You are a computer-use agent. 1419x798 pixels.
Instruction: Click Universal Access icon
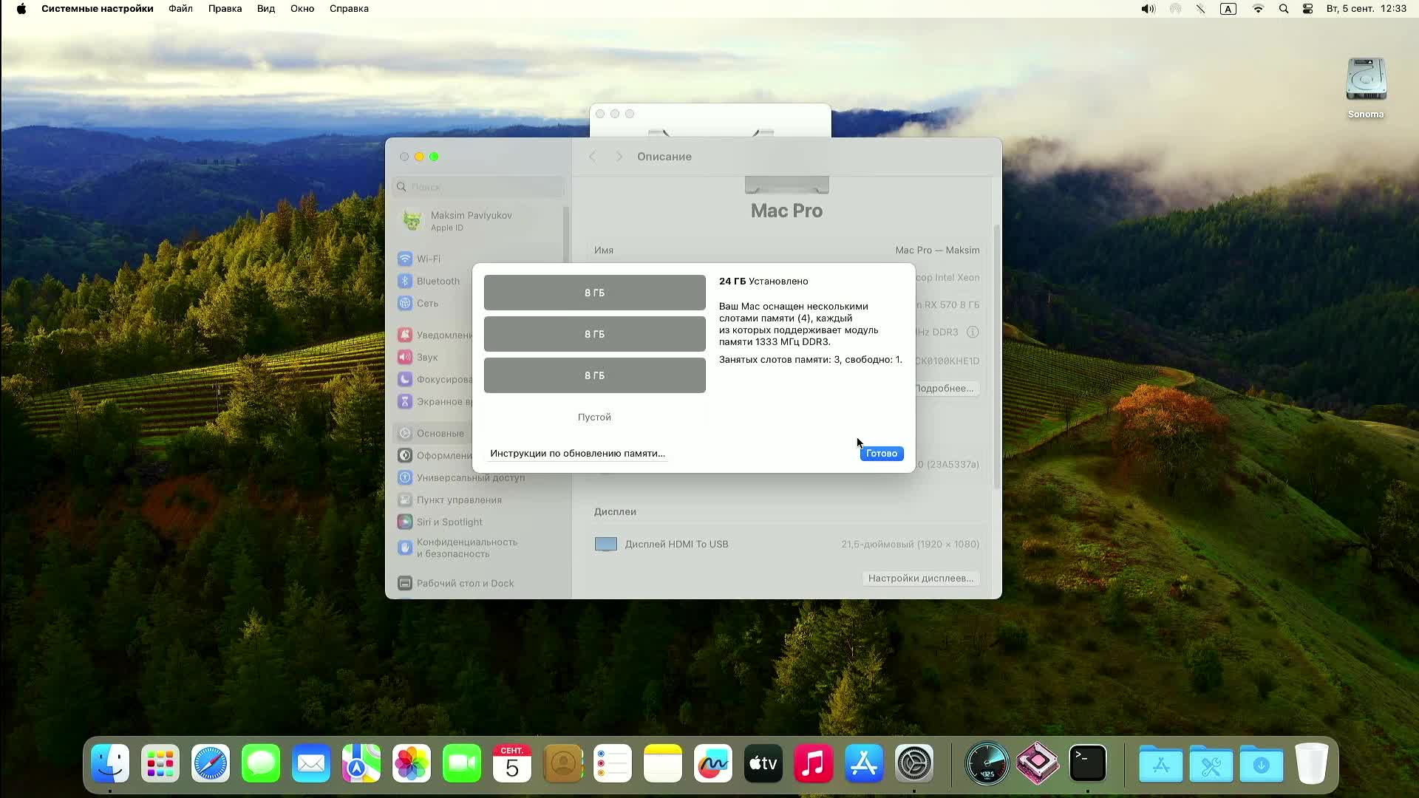click(x=406, y=477)
